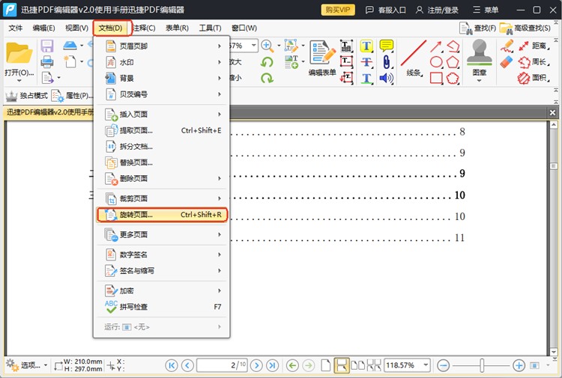This screenshot has width=562, height=378.
Task: Open the 文档(D) menu
Action: pyautogui.click(x=111, y=28)
